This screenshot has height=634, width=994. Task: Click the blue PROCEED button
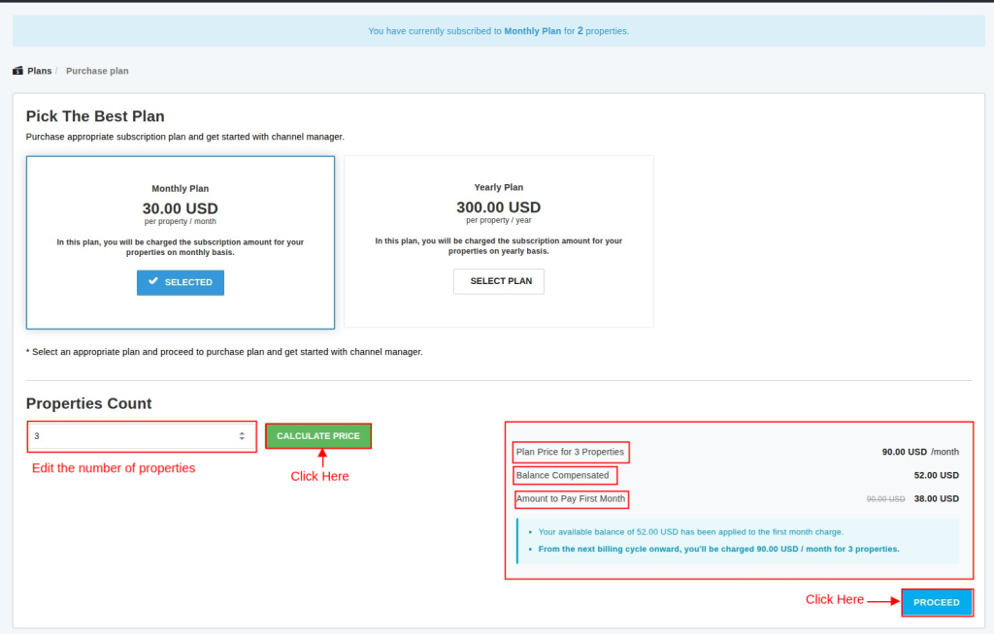(x=937, y=602)
